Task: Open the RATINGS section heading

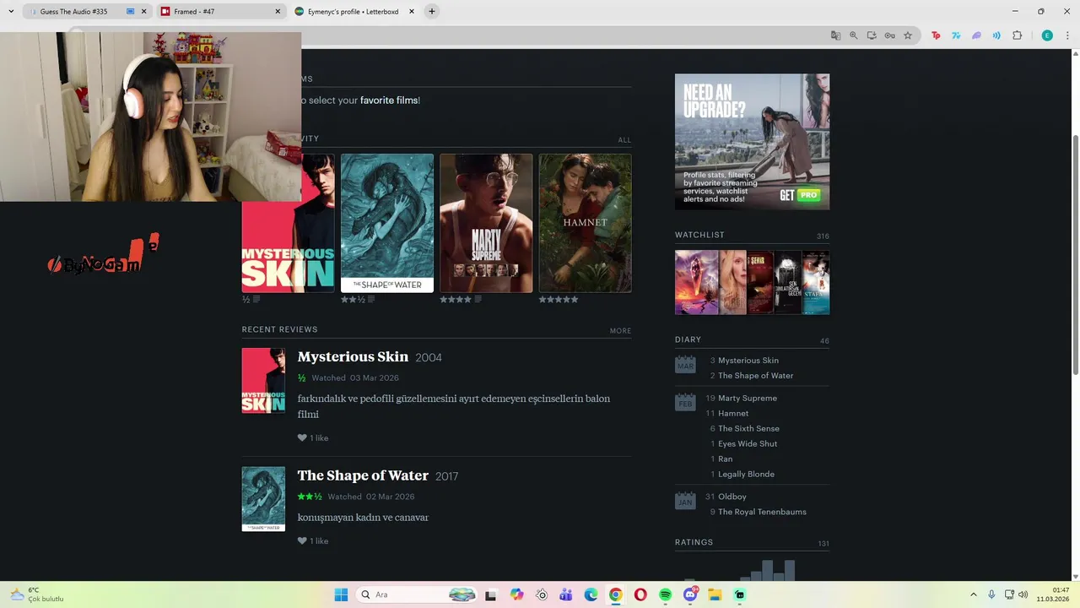Action: tap(694, 542)
